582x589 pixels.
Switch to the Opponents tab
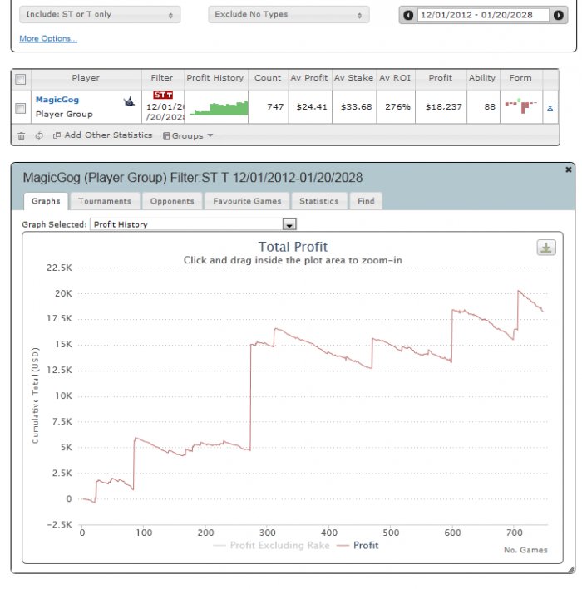172,201
